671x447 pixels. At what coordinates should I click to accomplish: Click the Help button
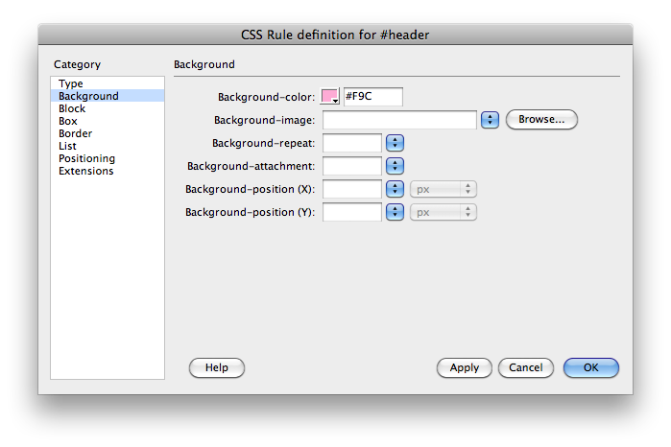pos(217,367)
